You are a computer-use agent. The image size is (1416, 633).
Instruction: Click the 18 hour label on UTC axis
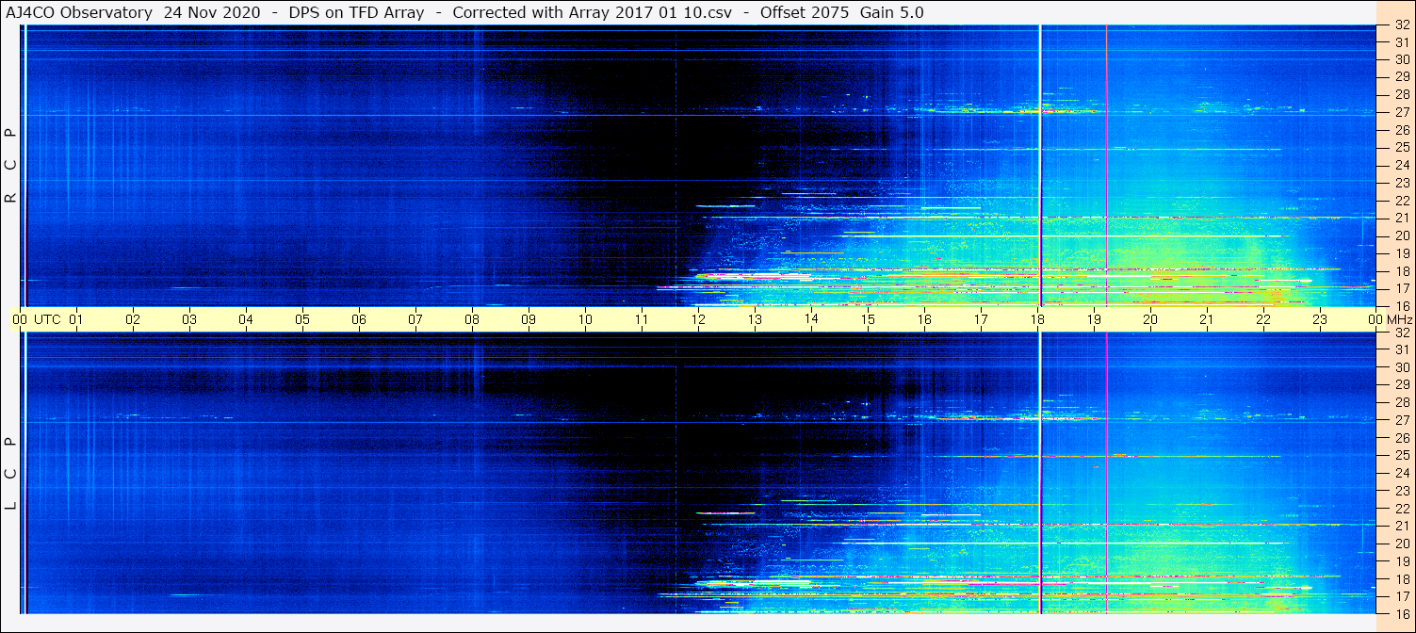point(1037,319)
